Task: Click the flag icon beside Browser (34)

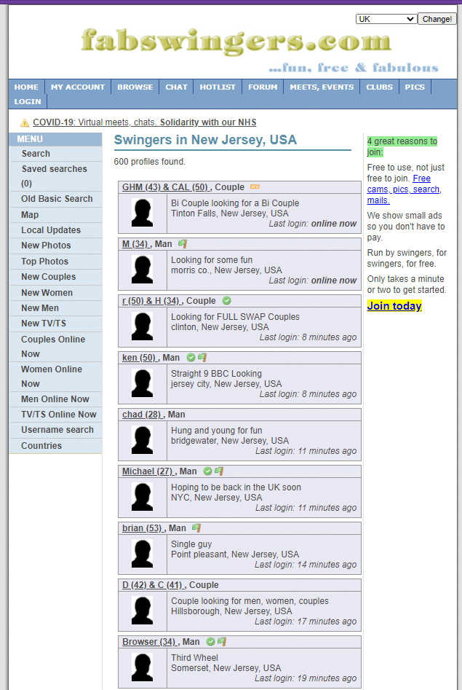Action: [221, 642]
